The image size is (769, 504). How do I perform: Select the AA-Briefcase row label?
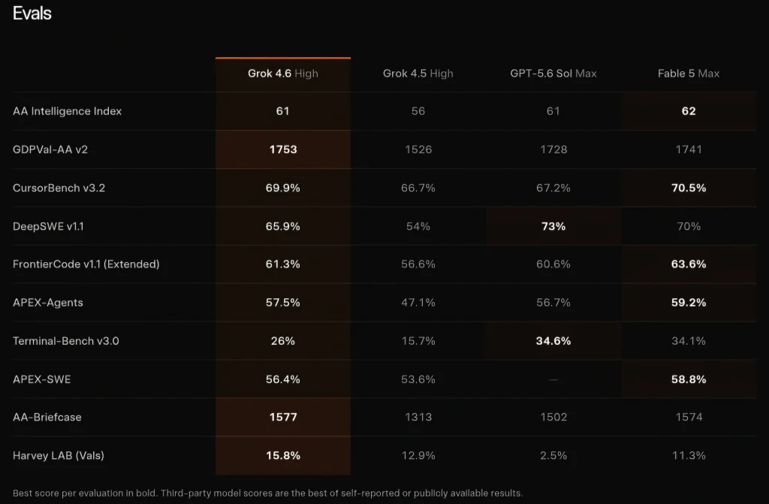point(47,417)
